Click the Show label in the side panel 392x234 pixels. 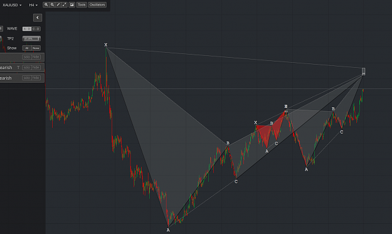point(12,48)
